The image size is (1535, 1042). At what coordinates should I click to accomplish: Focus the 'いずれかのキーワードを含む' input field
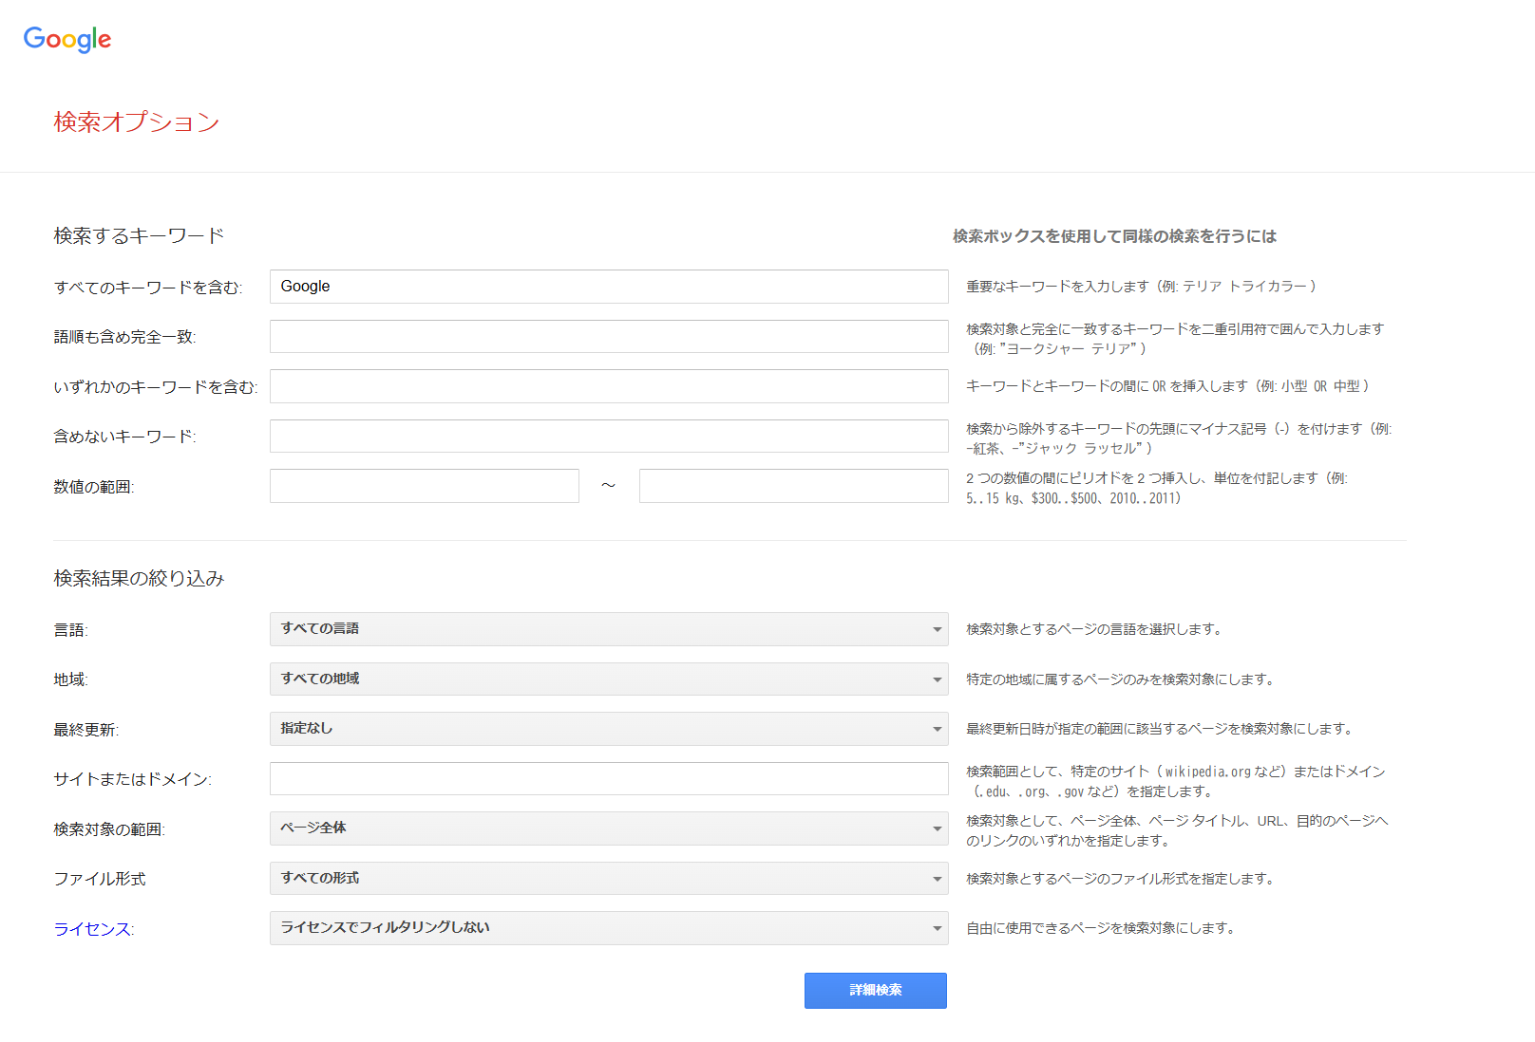[609, 386]
